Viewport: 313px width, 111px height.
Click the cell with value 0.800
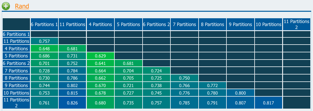240,93
